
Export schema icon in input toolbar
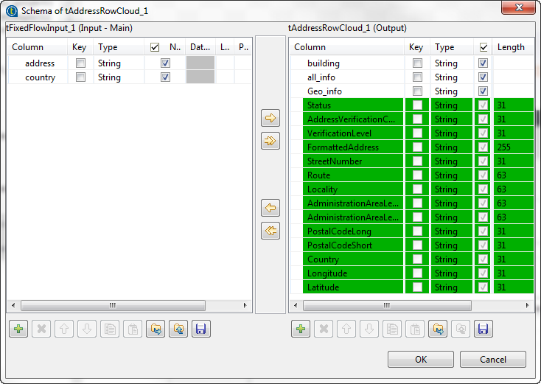coord(178,329)
